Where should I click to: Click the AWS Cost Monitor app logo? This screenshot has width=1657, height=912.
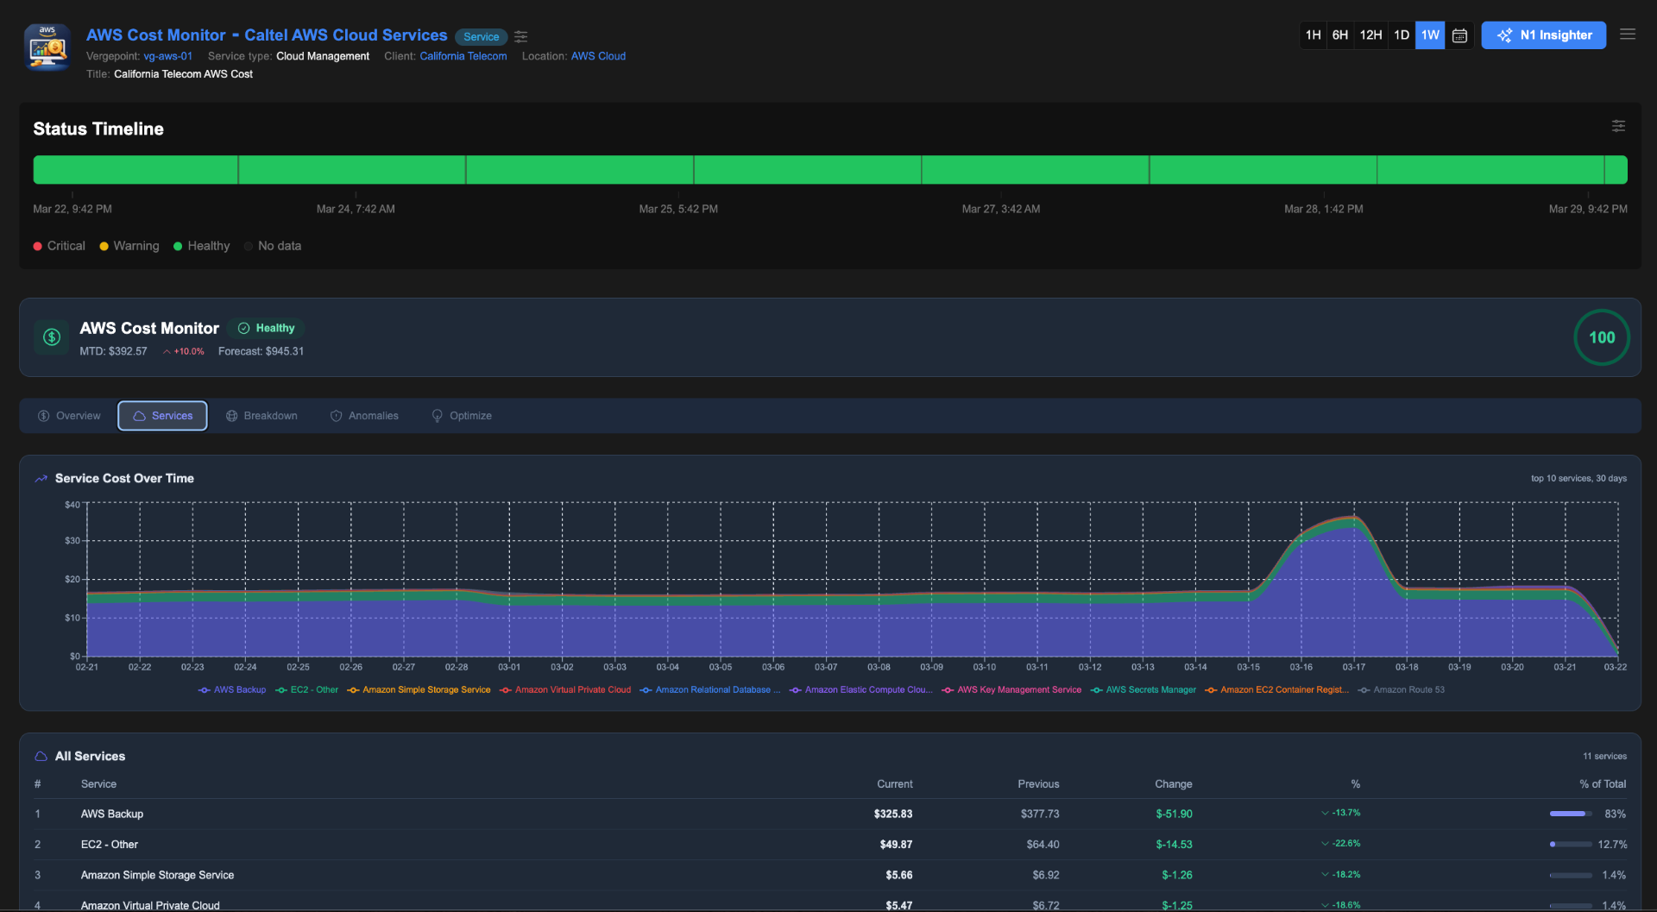46,47
